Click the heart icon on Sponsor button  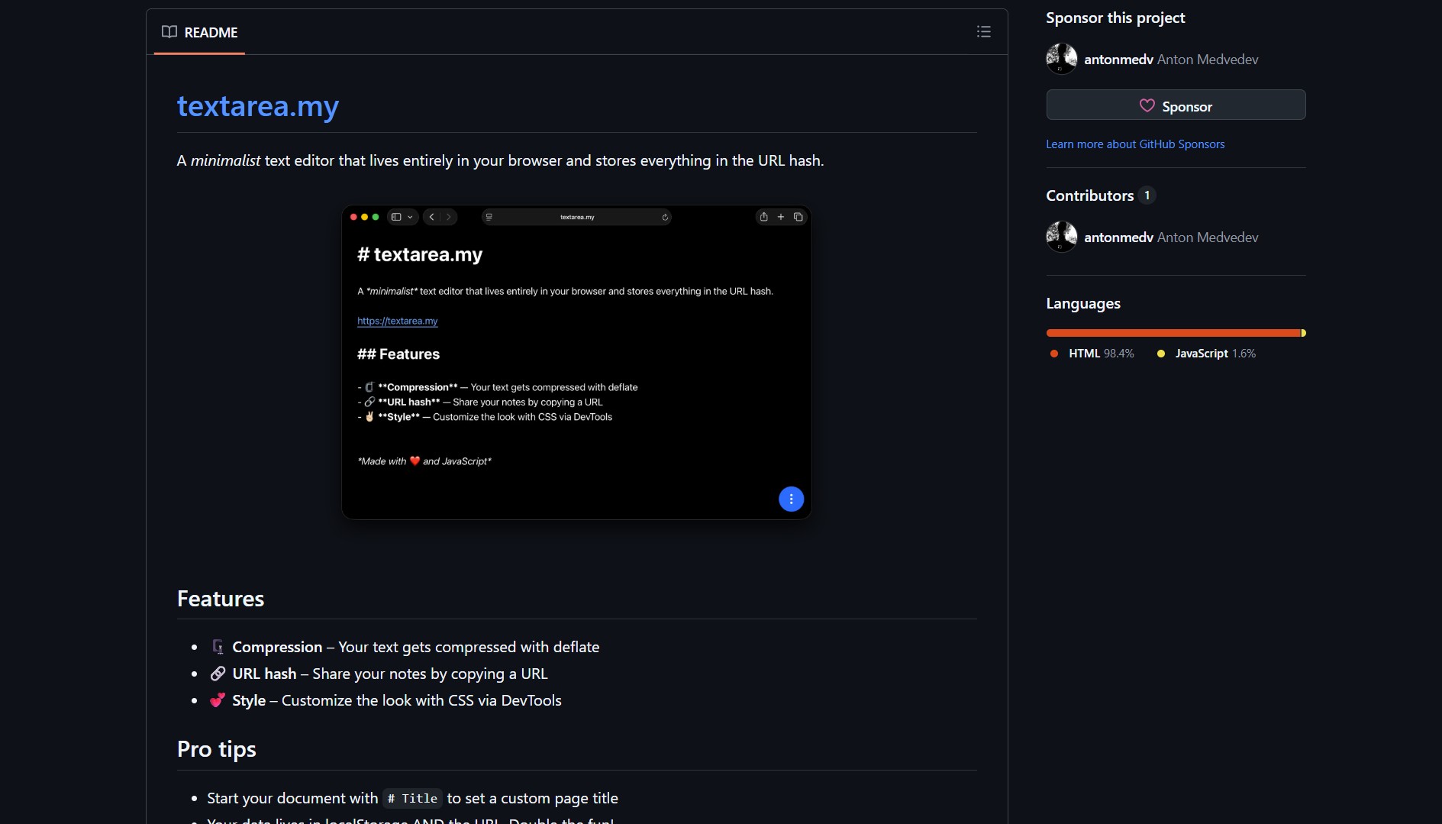coord(1147,105)
